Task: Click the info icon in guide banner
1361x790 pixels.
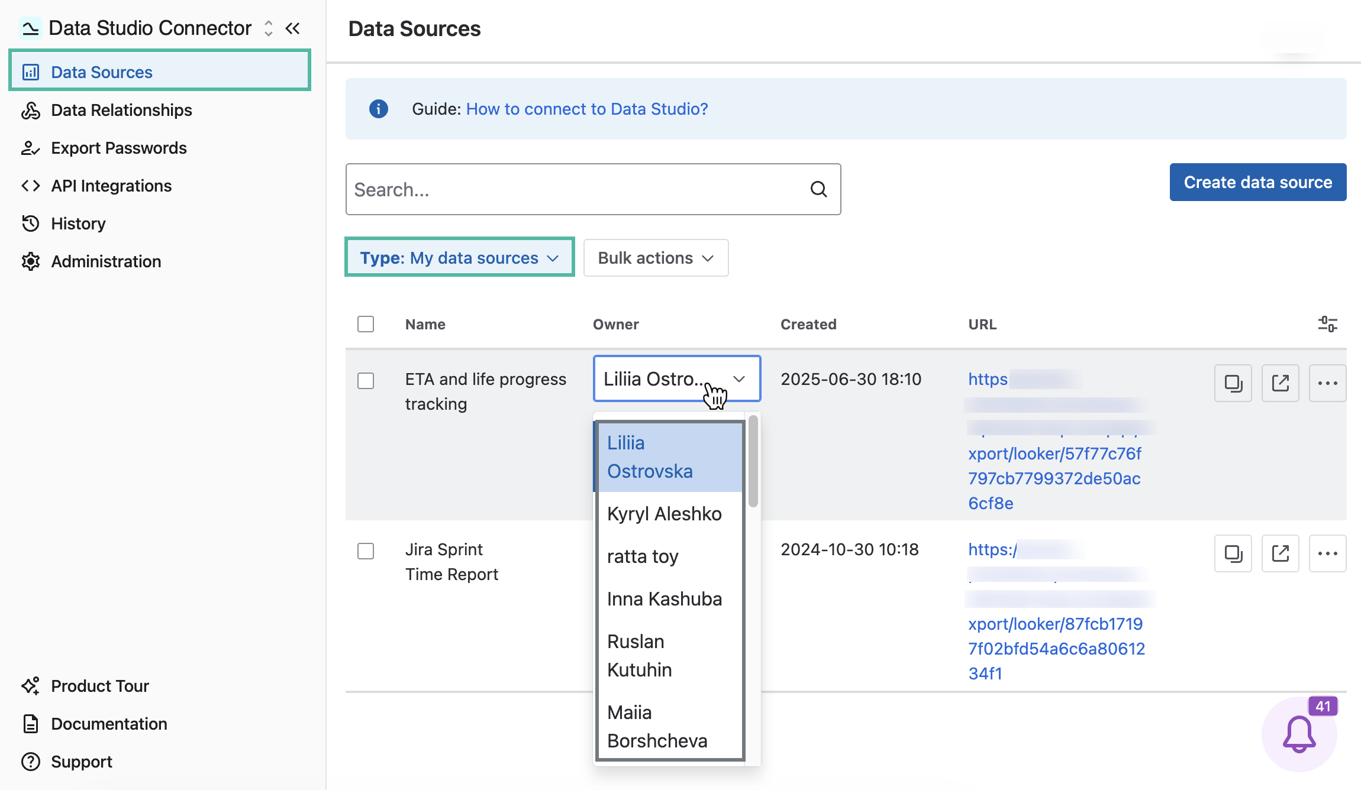Action: tap(379, 109)
